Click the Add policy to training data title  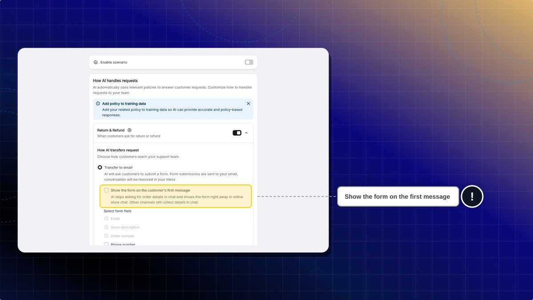tap(124, 104)
